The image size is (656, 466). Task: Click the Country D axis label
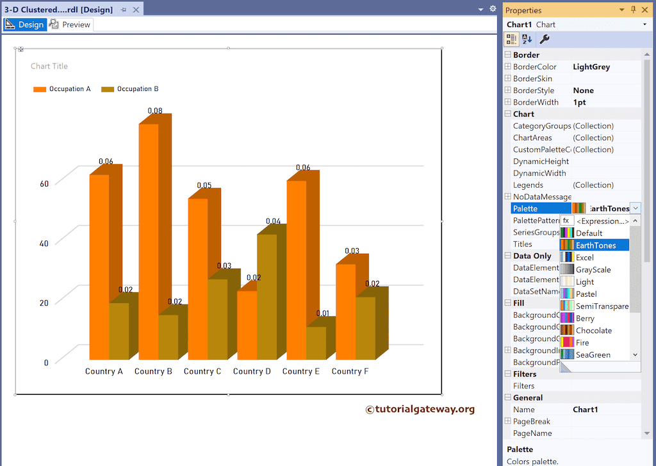[x=252, y=371]
